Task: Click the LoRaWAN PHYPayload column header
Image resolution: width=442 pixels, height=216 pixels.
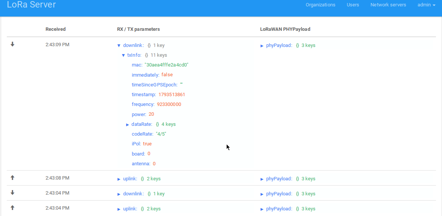Action: pos(285,29)
